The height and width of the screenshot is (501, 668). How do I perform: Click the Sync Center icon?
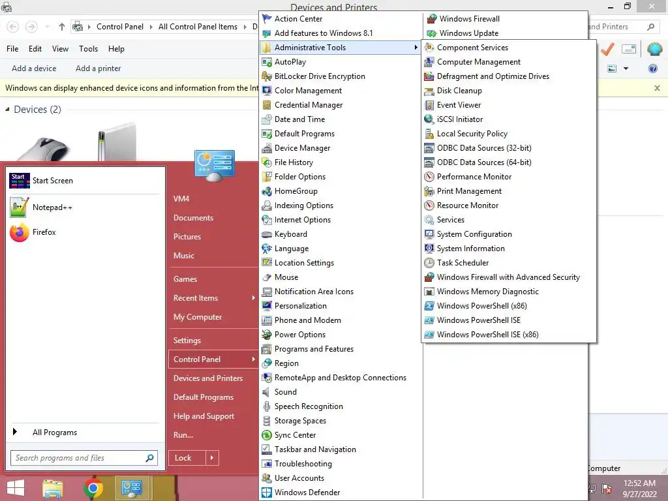point(267,435)
